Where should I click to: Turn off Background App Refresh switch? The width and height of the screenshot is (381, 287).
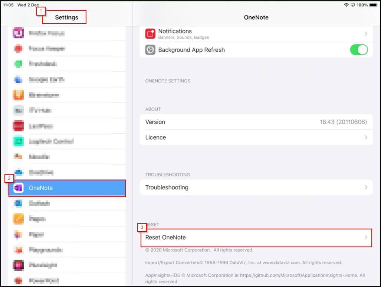pos(359,50)
